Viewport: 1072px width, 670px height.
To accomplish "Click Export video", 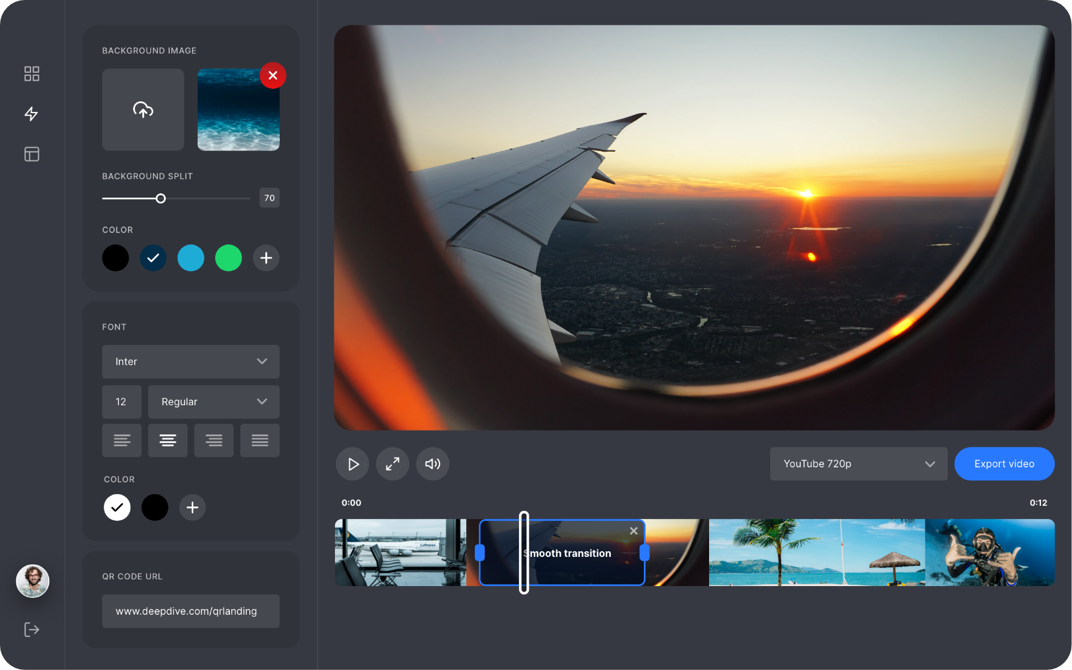I will coord(1004,464).
